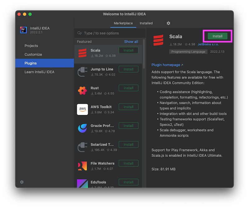
Task: Install the File Watchers plugin
Action: [129, 163]
